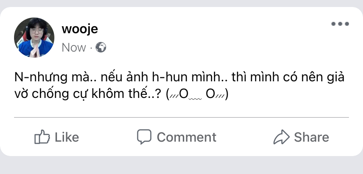Click the curved arrow Share icon
363x174 pixels.
point(281,137)
